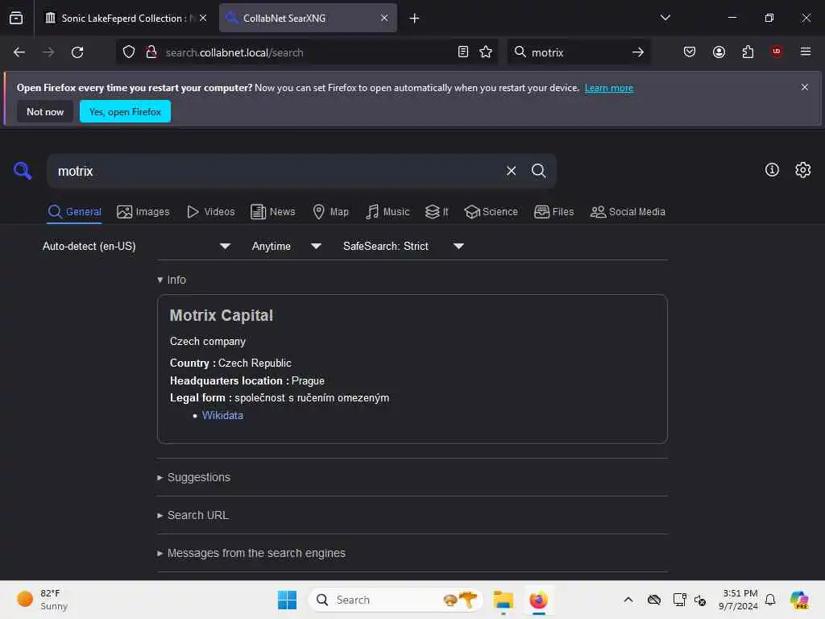Select the General search category

pos(74,212)
